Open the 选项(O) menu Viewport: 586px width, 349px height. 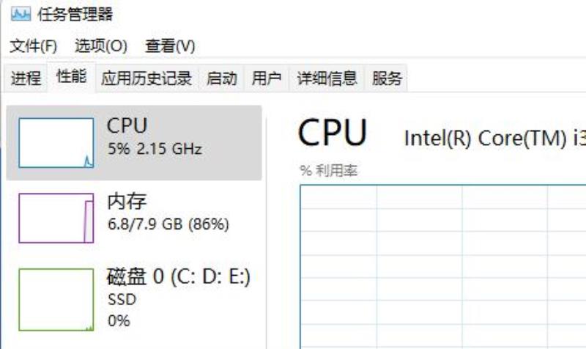tap(101, 46)
